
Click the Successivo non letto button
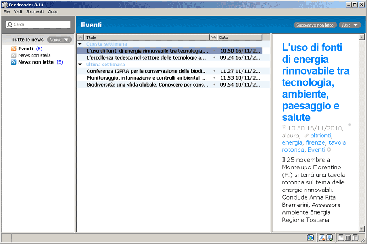click(x=315, y=25)
